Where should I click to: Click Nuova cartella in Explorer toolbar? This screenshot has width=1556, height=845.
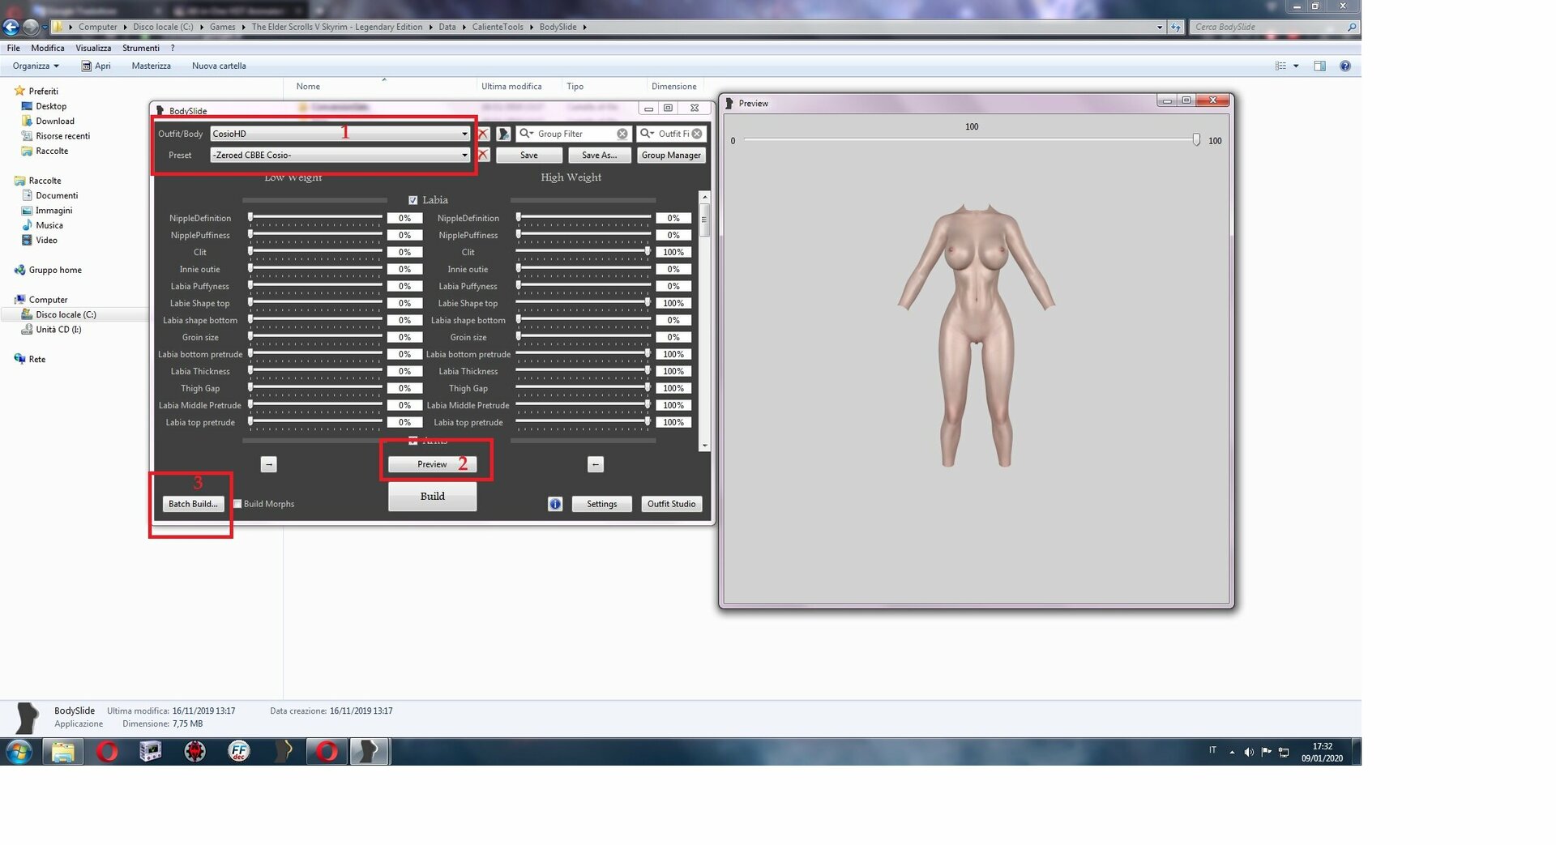point(219,66)
